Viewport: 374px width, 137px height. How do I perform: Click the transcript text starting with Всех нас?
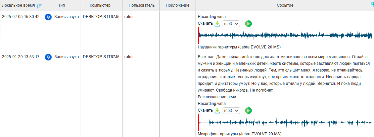tap(283, 74)
